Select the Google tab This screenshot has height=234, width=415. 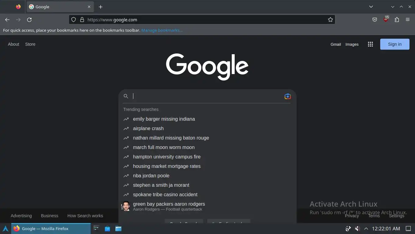[x=60, y=7]
